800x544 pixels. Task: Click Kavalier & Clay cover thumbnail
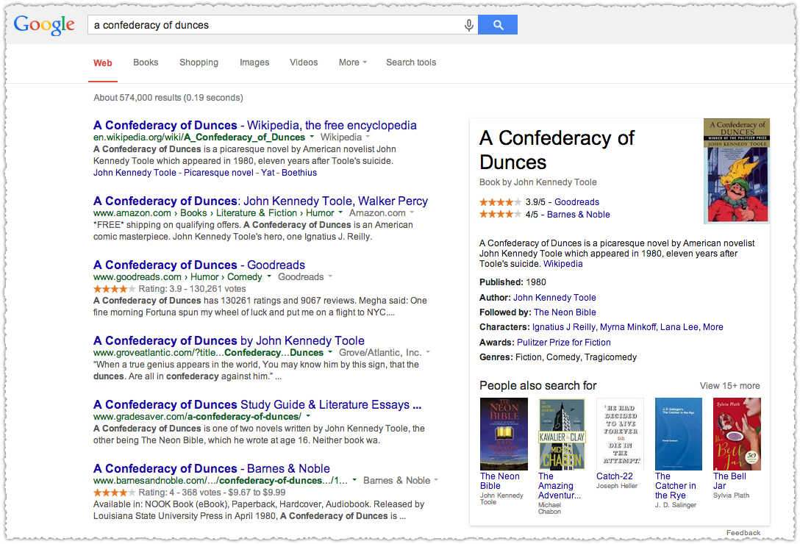click(x=562, y=434)
